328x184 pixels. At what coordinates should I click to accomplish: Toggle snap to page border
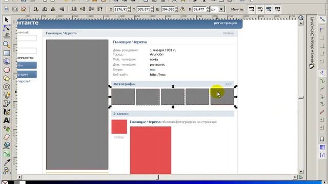pos(322,139)
